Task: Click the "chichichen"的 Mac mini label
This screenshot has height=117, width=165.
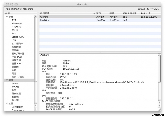Action: pyautogui.click(x=20, y=9)
